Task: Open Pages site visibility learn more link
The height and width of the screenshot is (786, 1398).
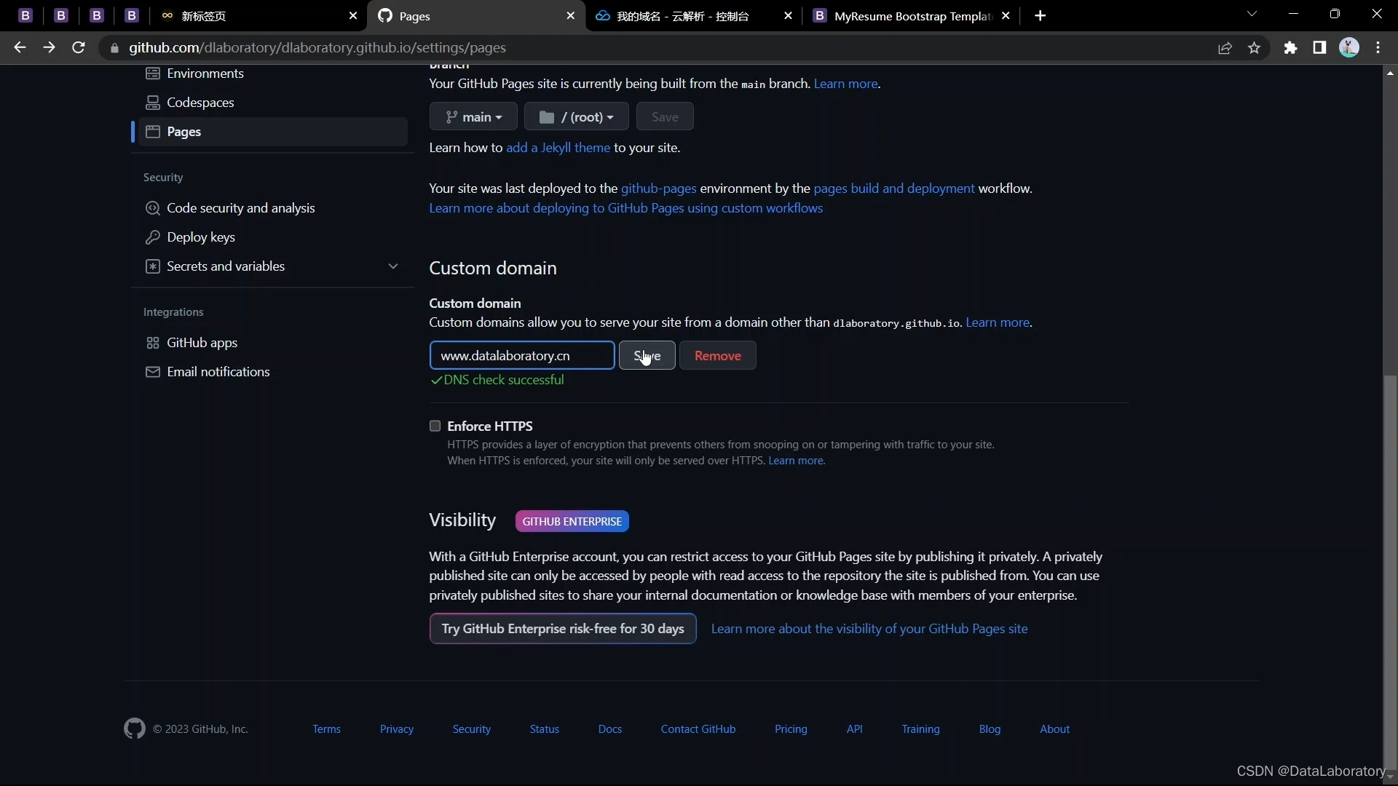Action: [x=869, y=629]
